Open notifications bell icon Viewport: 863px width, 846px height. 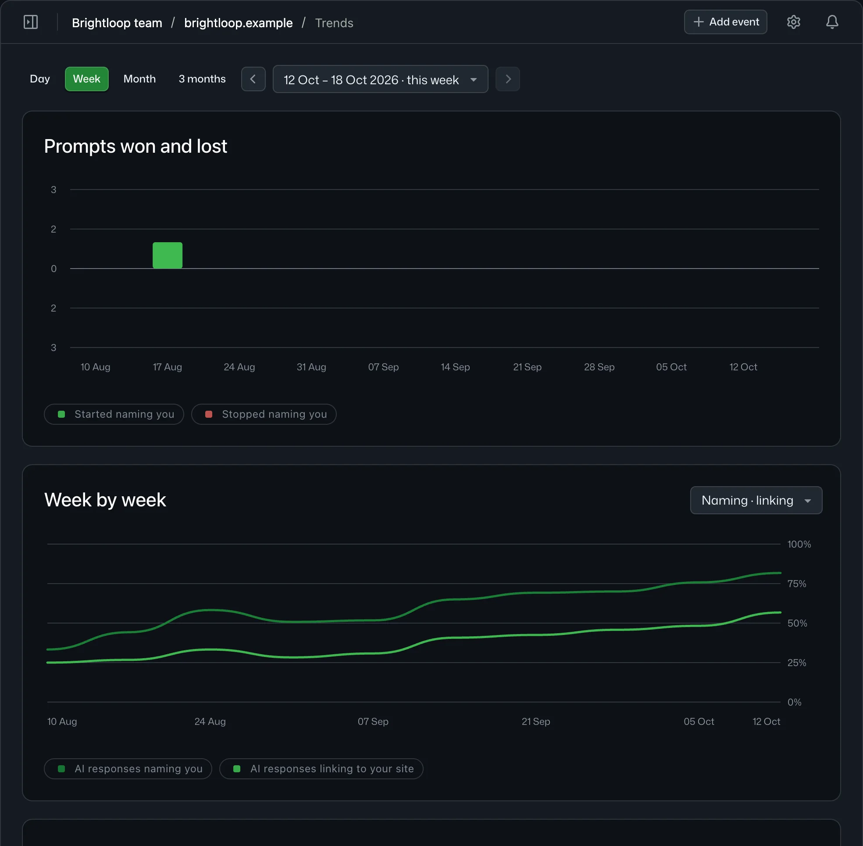[832, 22]
